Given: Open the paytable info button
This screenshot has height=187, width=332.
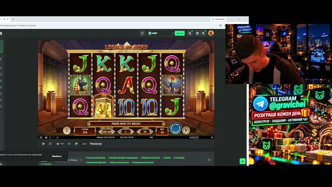Looking at the screenshot, I should (67, 131).
